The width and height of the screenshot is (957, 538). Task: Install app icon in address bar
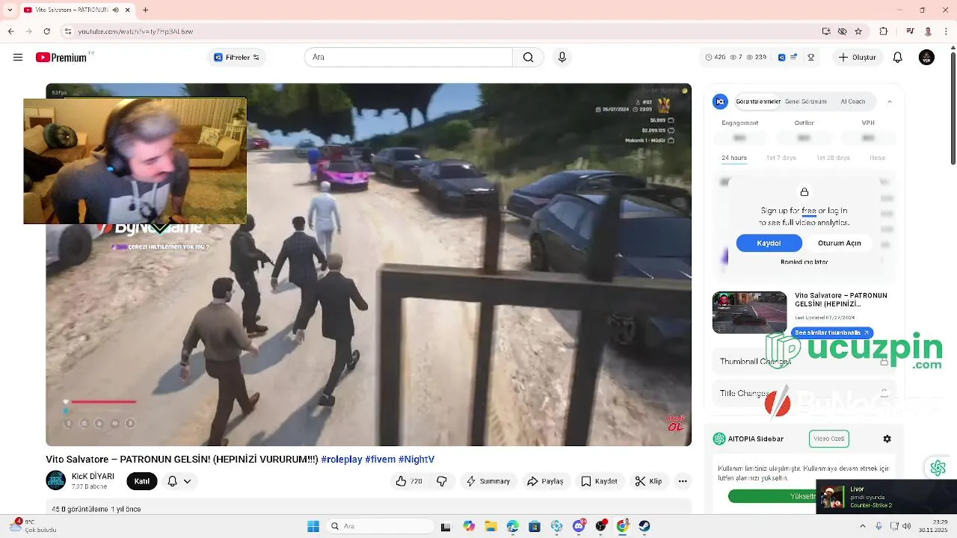click(x=826, y=31)
